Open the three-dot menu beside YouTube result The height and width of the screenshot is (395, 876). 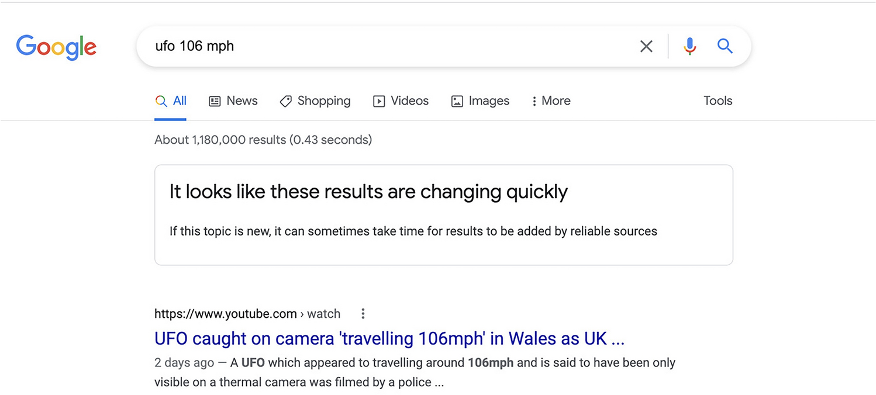(x=363, y=314)
